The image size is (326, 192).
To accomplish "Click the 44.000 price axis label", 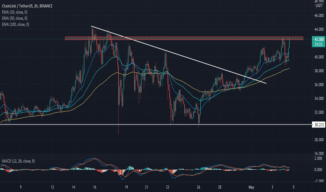I will [x=319, y=29].
